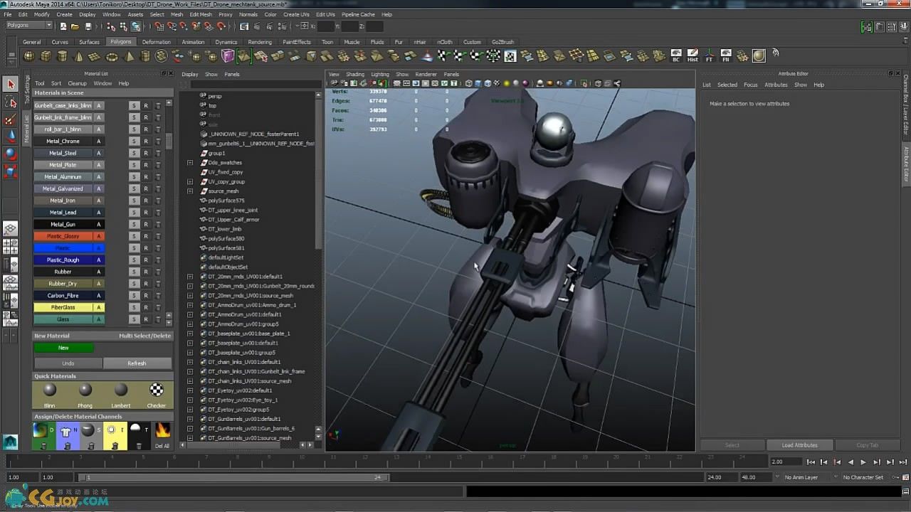911x512 pixels.
Task: Select the FiberGlass yellow material swatch
Action: (x=63, y=307)
